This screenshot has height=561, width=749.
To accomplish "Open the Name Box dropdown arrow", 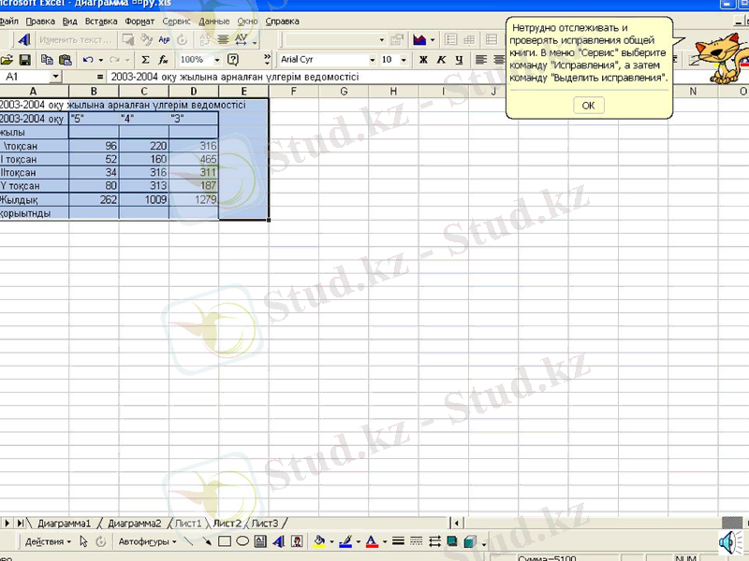I will click(x=56, y=76).
